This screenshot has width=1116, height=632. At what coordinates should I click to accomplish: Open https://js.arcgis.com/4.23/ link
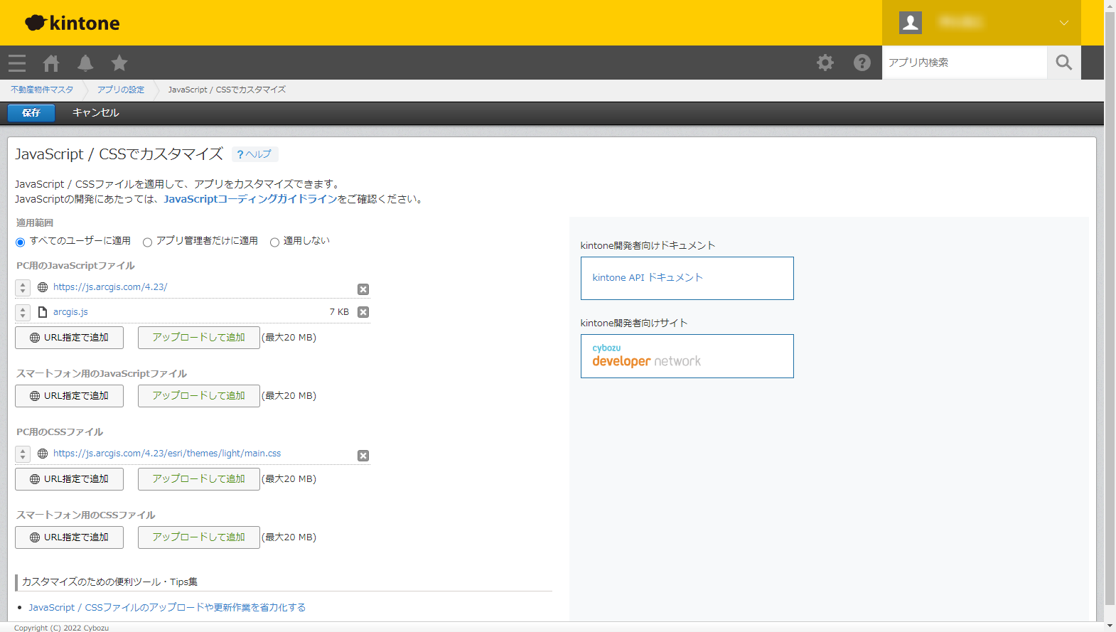(110, 287)
